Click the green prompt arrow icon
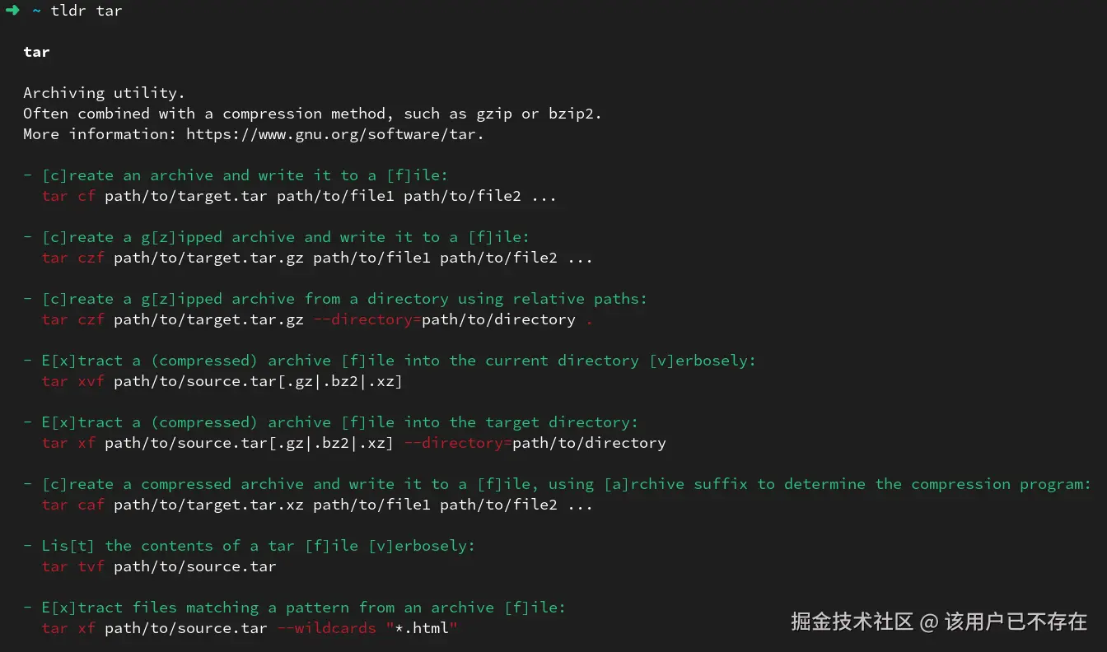This screenshot has height=652, width=1107. point(12,11)
